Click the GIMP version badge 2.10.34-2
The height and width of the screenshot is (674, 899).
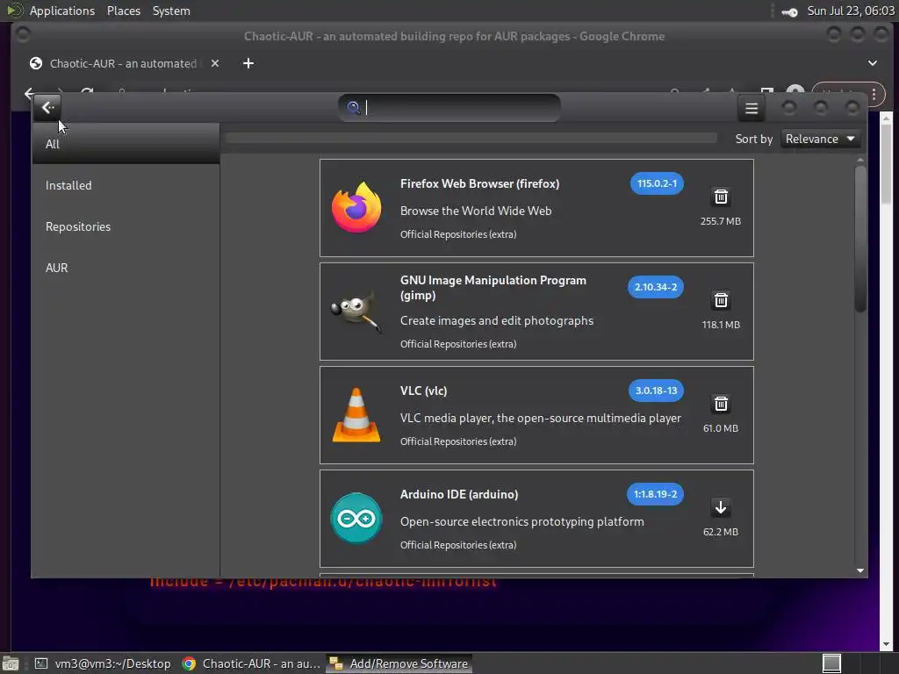655,287
